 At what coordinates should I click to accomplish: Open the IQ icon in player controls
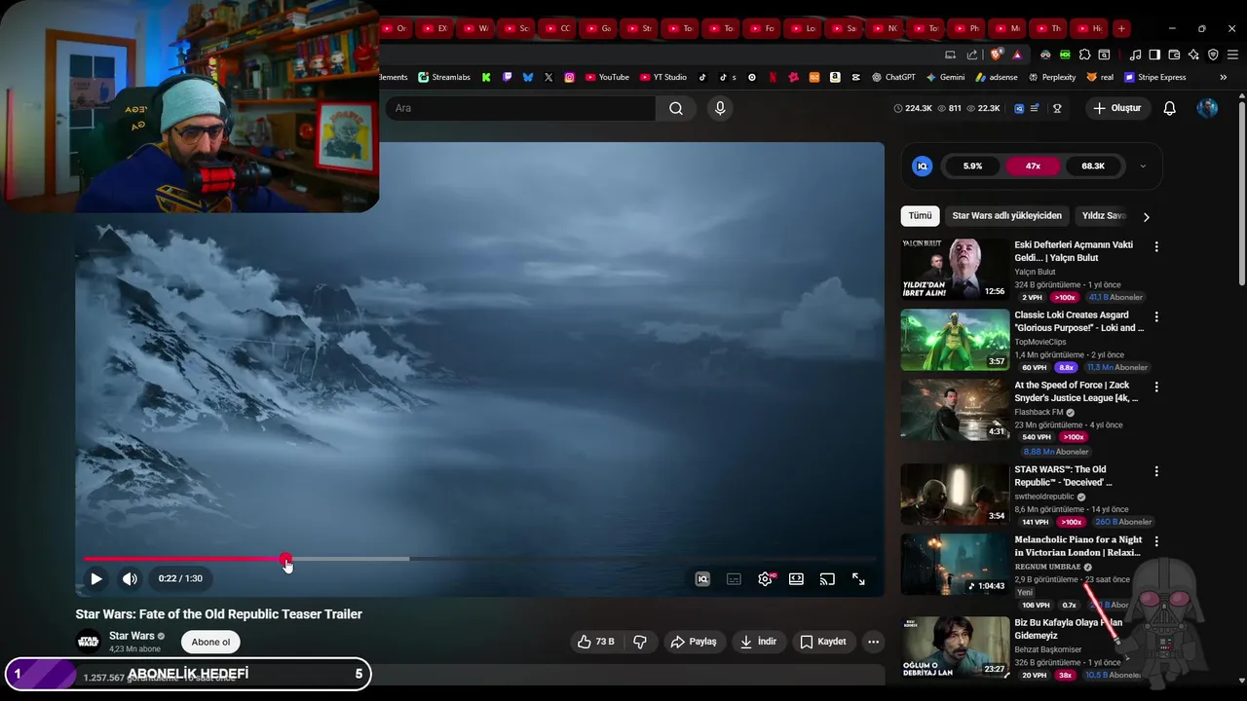point(702,578)
